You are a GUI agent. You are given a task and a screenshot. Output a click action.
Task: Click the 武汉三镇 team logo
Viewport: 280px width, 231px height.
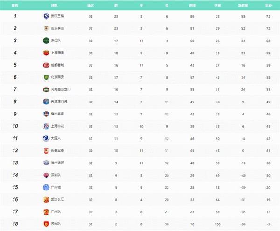click(46, 16)
